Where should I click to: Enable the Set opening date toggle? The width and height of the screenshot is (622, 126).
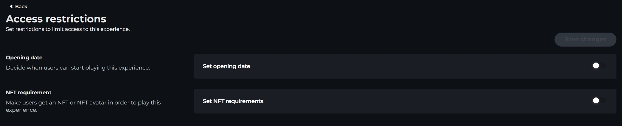pyautogui.click(x=599, y=66)
